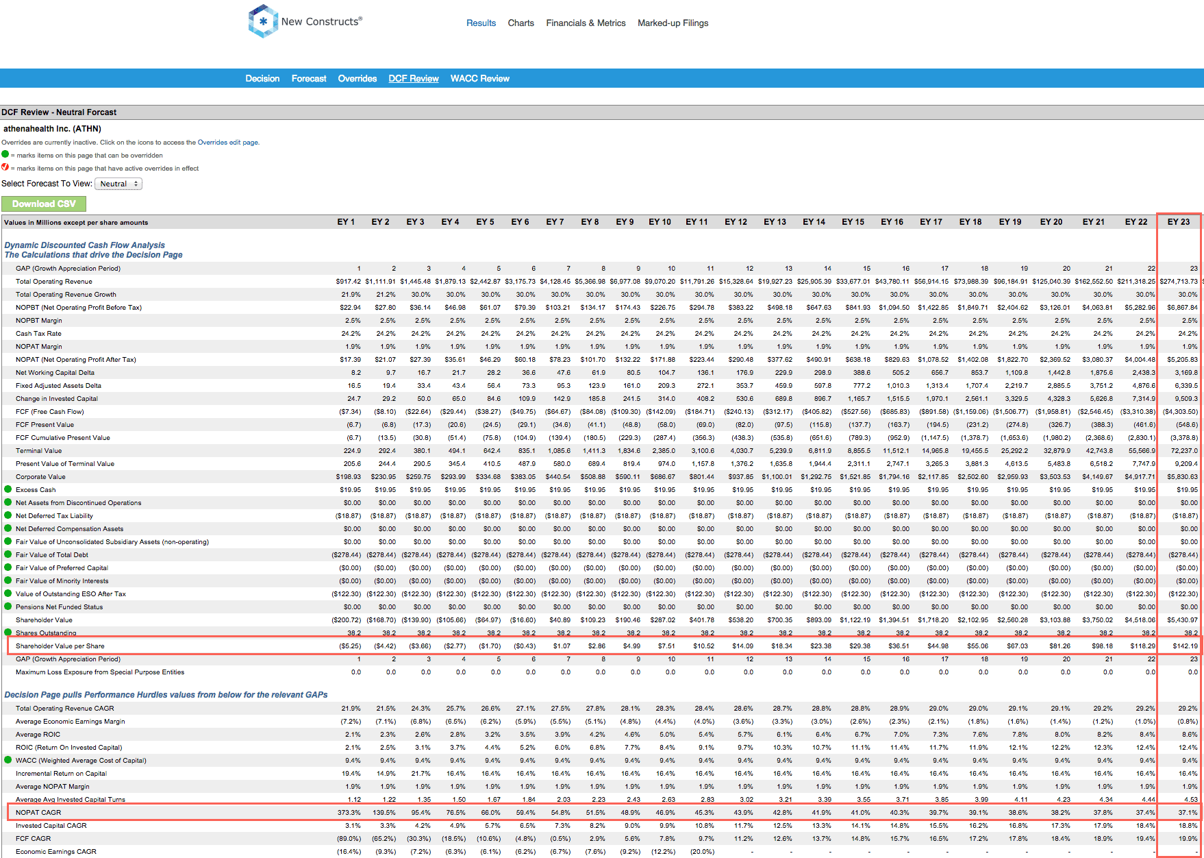Click the override icon for Value of Outstanding ESO

(x=8, y=593)
